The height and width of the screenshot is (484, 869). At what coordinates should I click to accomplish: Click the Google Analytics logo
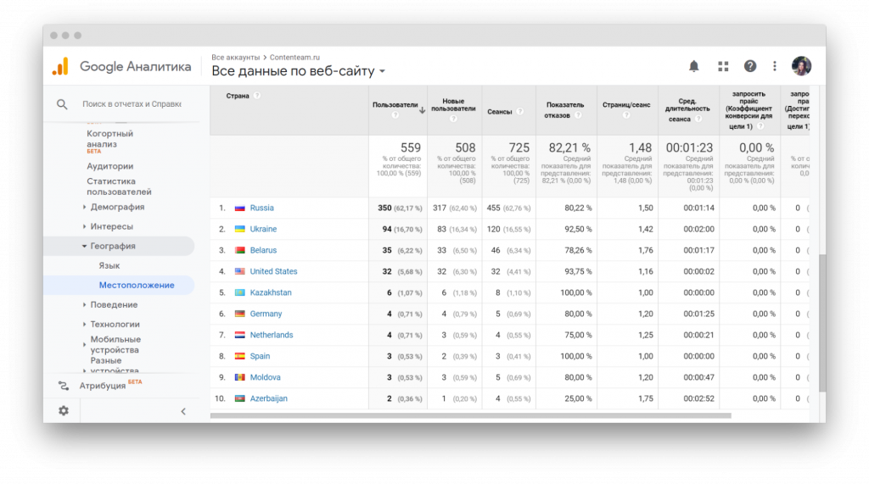pos(60,67)
